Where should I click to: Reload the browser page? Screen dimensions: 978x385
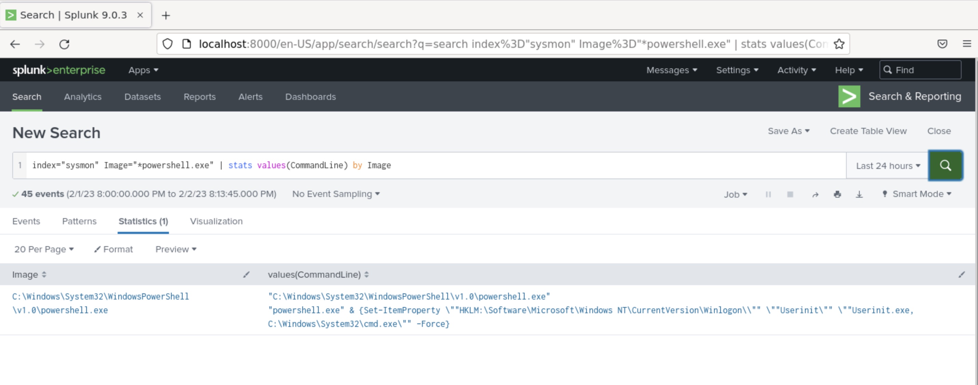(x=64, y=44)
